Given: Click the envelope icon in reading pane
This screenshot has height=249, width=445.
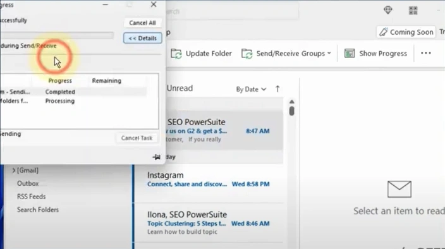Looking at the screenshot, I should point(399,189).
